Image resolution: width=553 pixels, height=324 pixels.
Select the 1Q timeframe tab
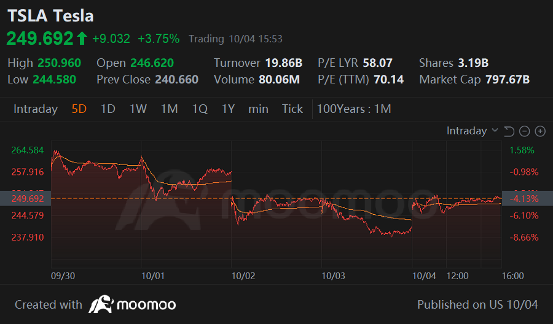pos(200,109)
